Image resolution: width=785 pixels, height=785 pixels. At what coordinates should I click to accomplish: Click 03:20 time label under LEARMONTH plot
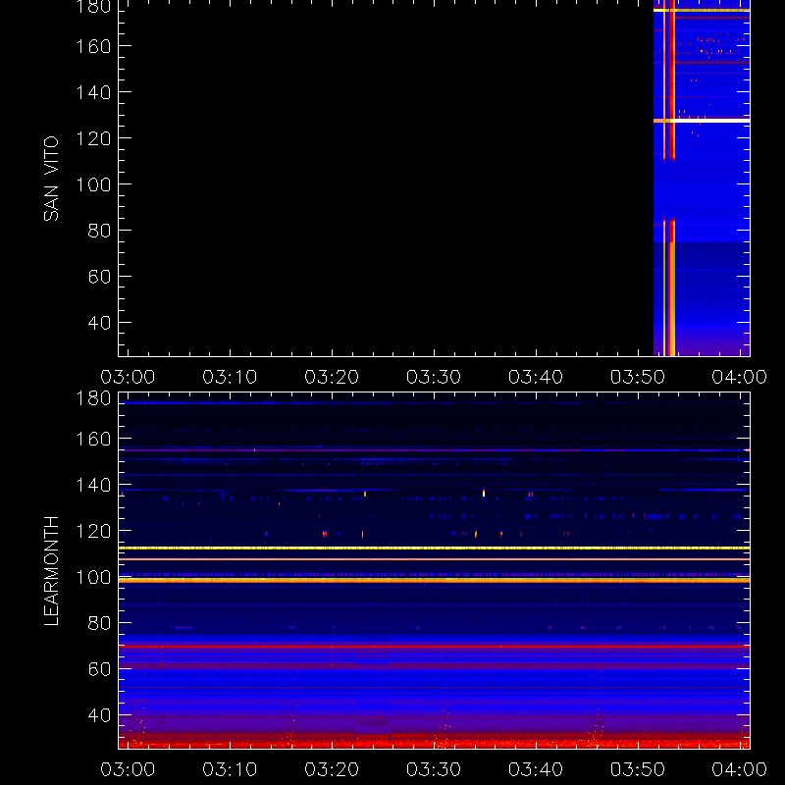tap(332, 769)
